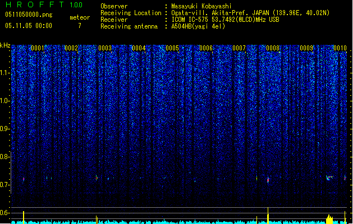Click the 0.9 frequency axis label
The width and height of the screenshot is (353, 224).
coord(5,129)
